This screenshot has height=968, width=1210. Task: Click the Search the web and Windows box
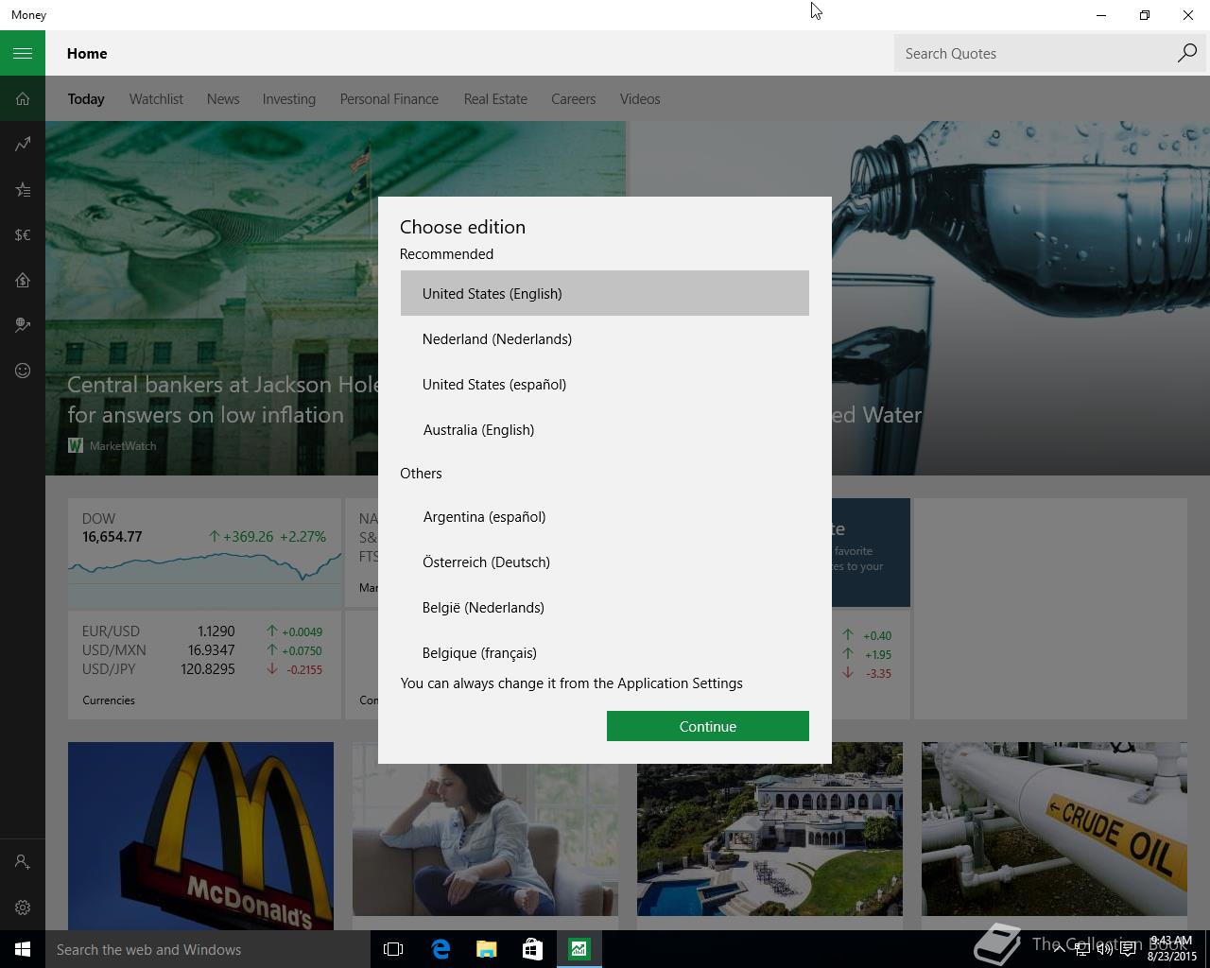[x=208, y=949]
